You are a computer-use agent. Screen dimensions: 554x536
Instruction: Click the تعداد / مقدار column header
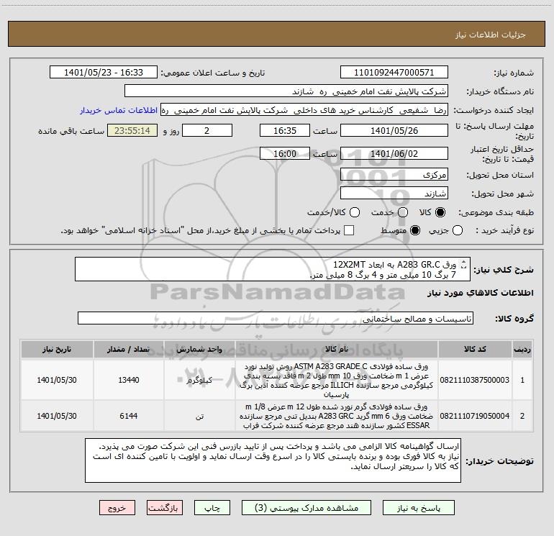129,349
